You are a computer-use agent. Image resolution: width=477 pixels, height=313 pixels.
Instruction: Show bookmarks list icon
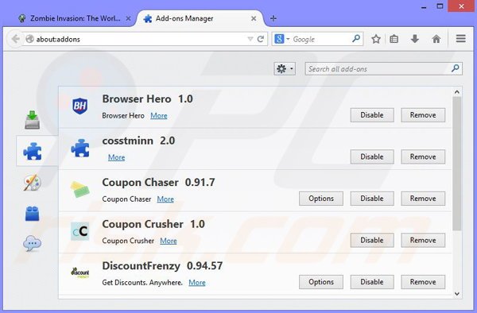[394, 39]
